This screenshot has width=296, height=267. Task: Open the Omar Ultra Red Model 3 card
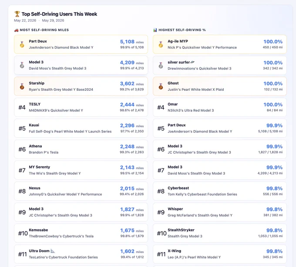tap(220, 107)
